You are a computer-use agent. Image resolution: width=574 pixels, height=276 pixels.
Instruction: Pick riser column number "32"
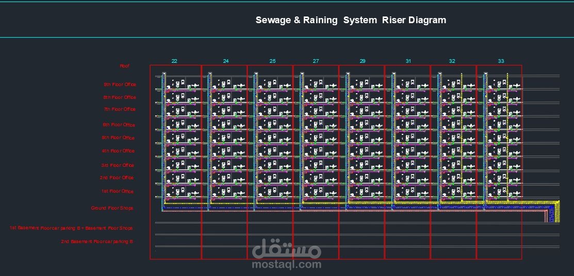pyautogui.click(x=452, y=61)
